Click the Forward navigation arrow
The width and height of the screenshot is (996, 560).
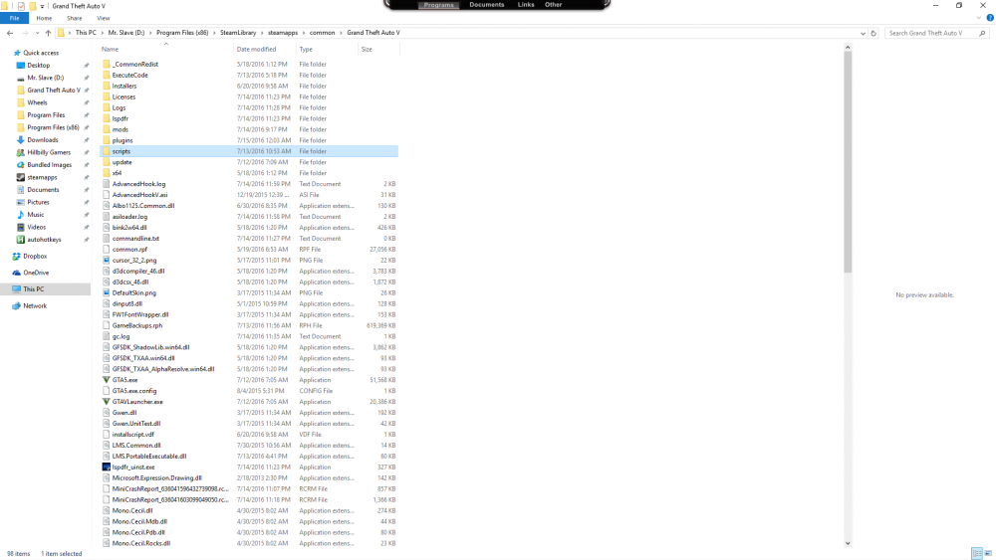(x=25, y=33)
